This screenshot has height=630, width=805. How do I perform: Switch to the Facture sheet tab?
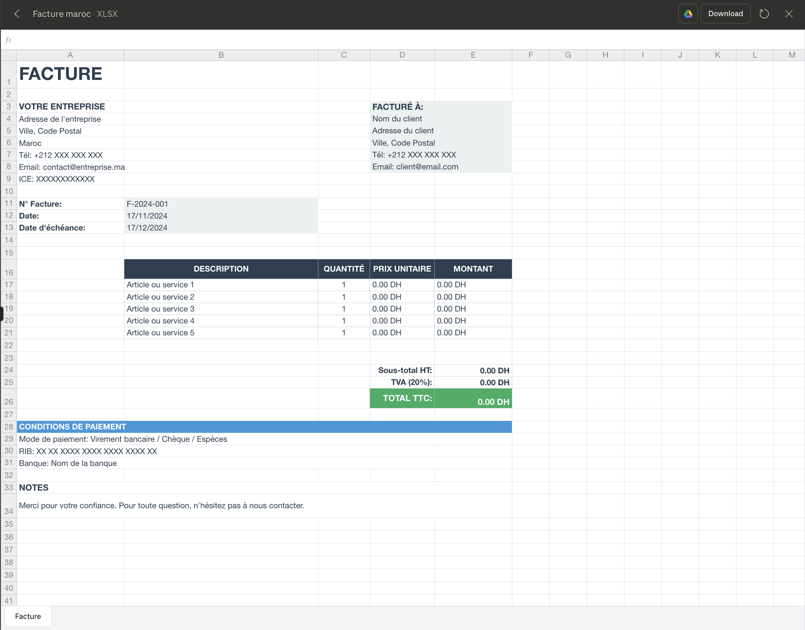coord(28,616)
